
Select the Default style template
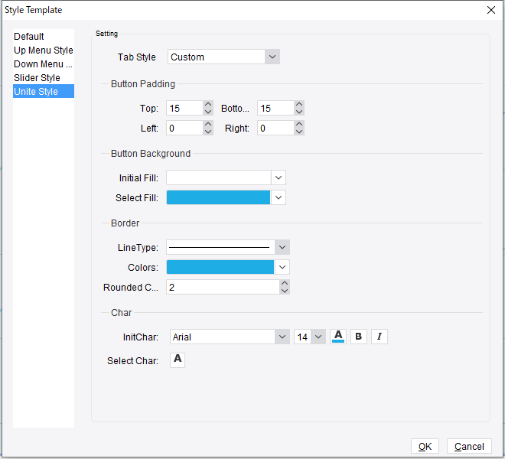(x=29, y=37)
